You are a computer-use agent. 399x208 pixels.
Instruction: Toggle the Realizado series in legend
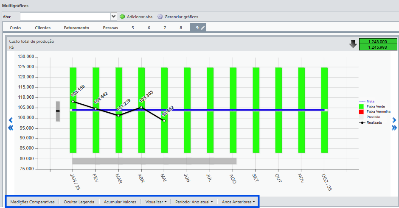click(x=371, y=123)
